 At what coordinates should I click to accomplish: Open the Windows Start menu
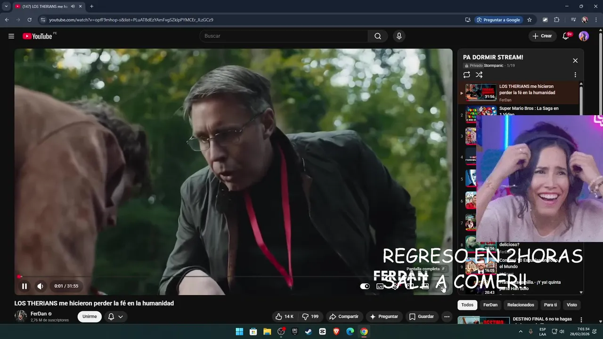click(239, 331)
